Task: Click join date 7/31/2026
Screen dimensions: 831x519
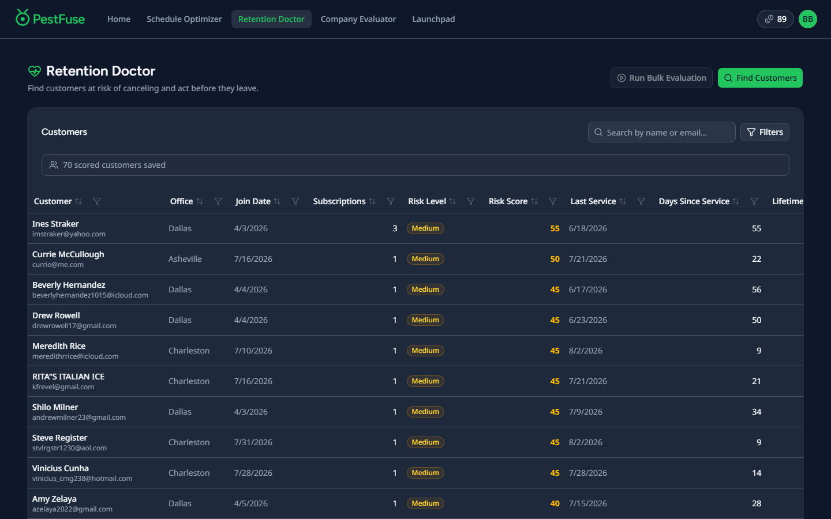Action: pos(253,442)
